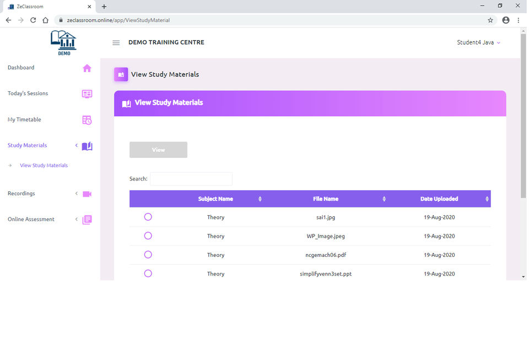The height and width of the screenshot is (362, 529).
Task: Open Dashboard menu item
Action: pyautogui.click(x=21, y=68)
